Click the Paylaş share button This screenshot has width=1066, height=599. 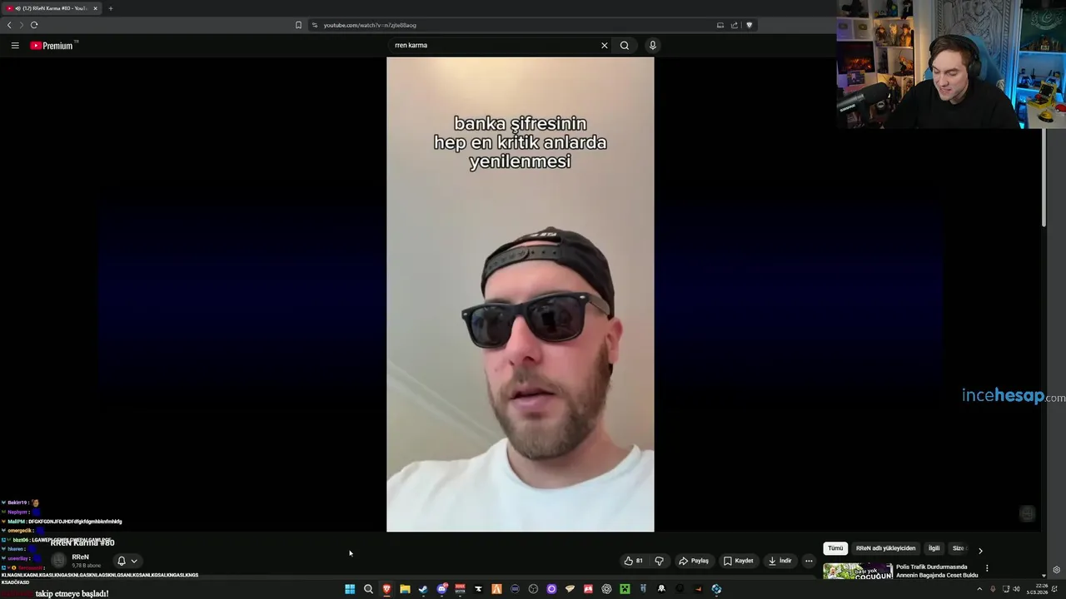click(x=694, y=561)
